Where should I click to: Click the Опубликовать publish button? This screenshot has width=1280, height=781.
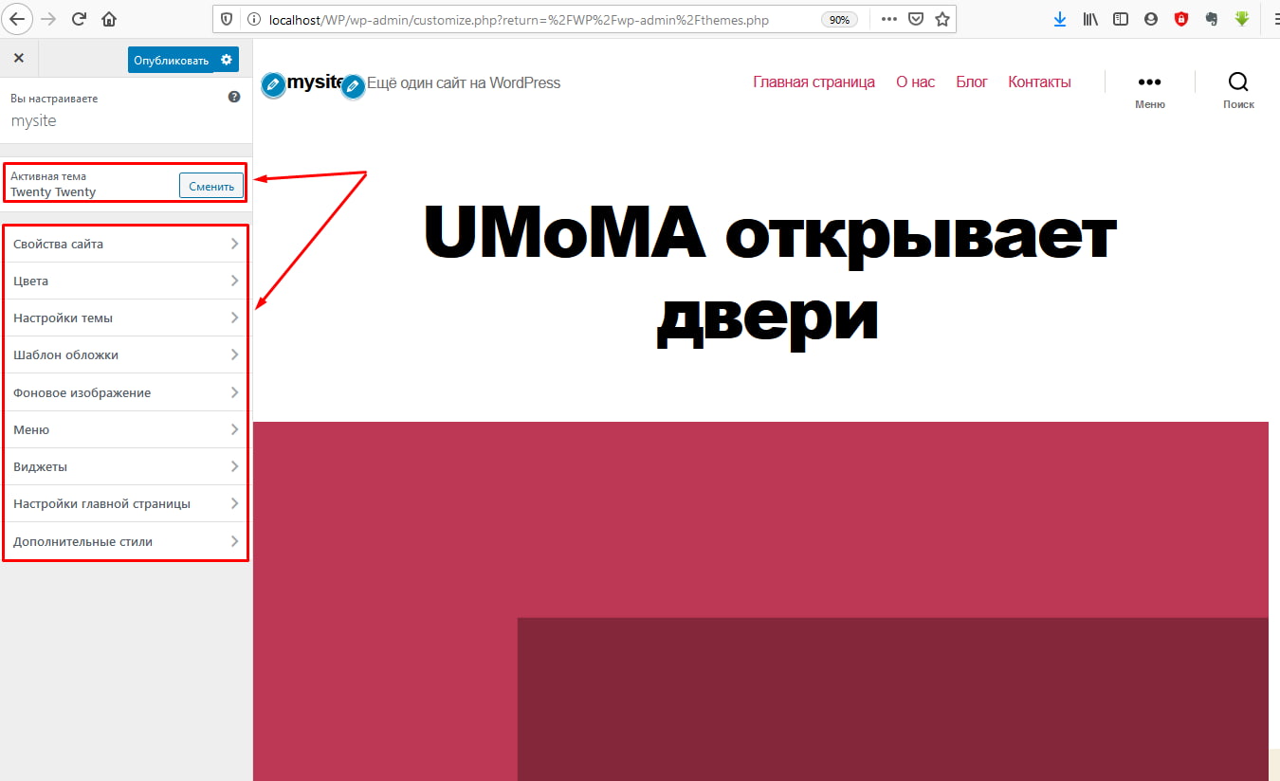coord(171,60)
